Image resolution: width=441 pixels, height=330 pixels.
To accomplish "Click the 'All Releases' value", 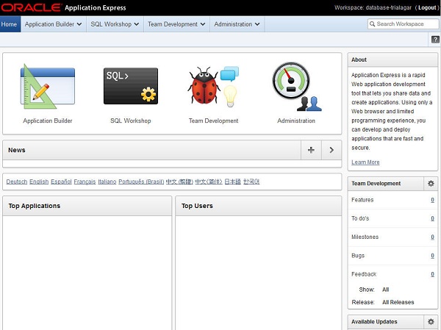I will (x=398, y=302).
